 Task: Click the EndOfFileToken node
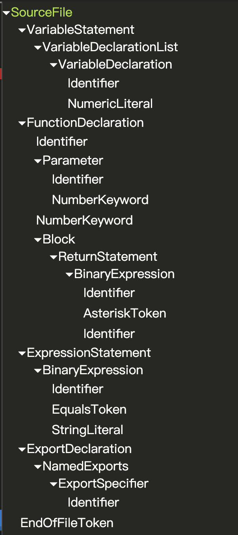67,523
